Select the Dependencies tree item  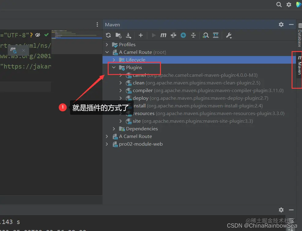pyautogui.click(x=142, y=129)
